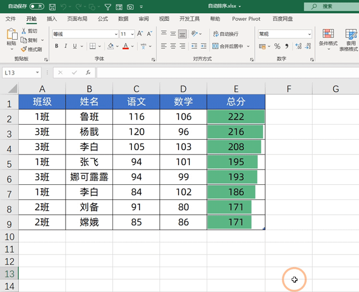The image size is (359, 292).
Task: Click the filter funnel icon in title bar
Action: (108, 7)
